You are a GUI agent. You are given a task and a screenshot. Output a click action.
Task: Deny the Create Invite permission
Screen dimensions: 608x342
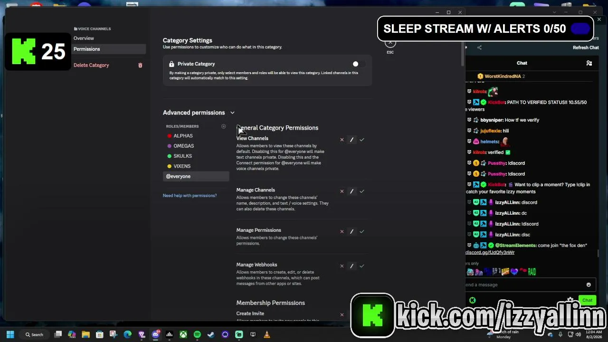coord(342,314)
